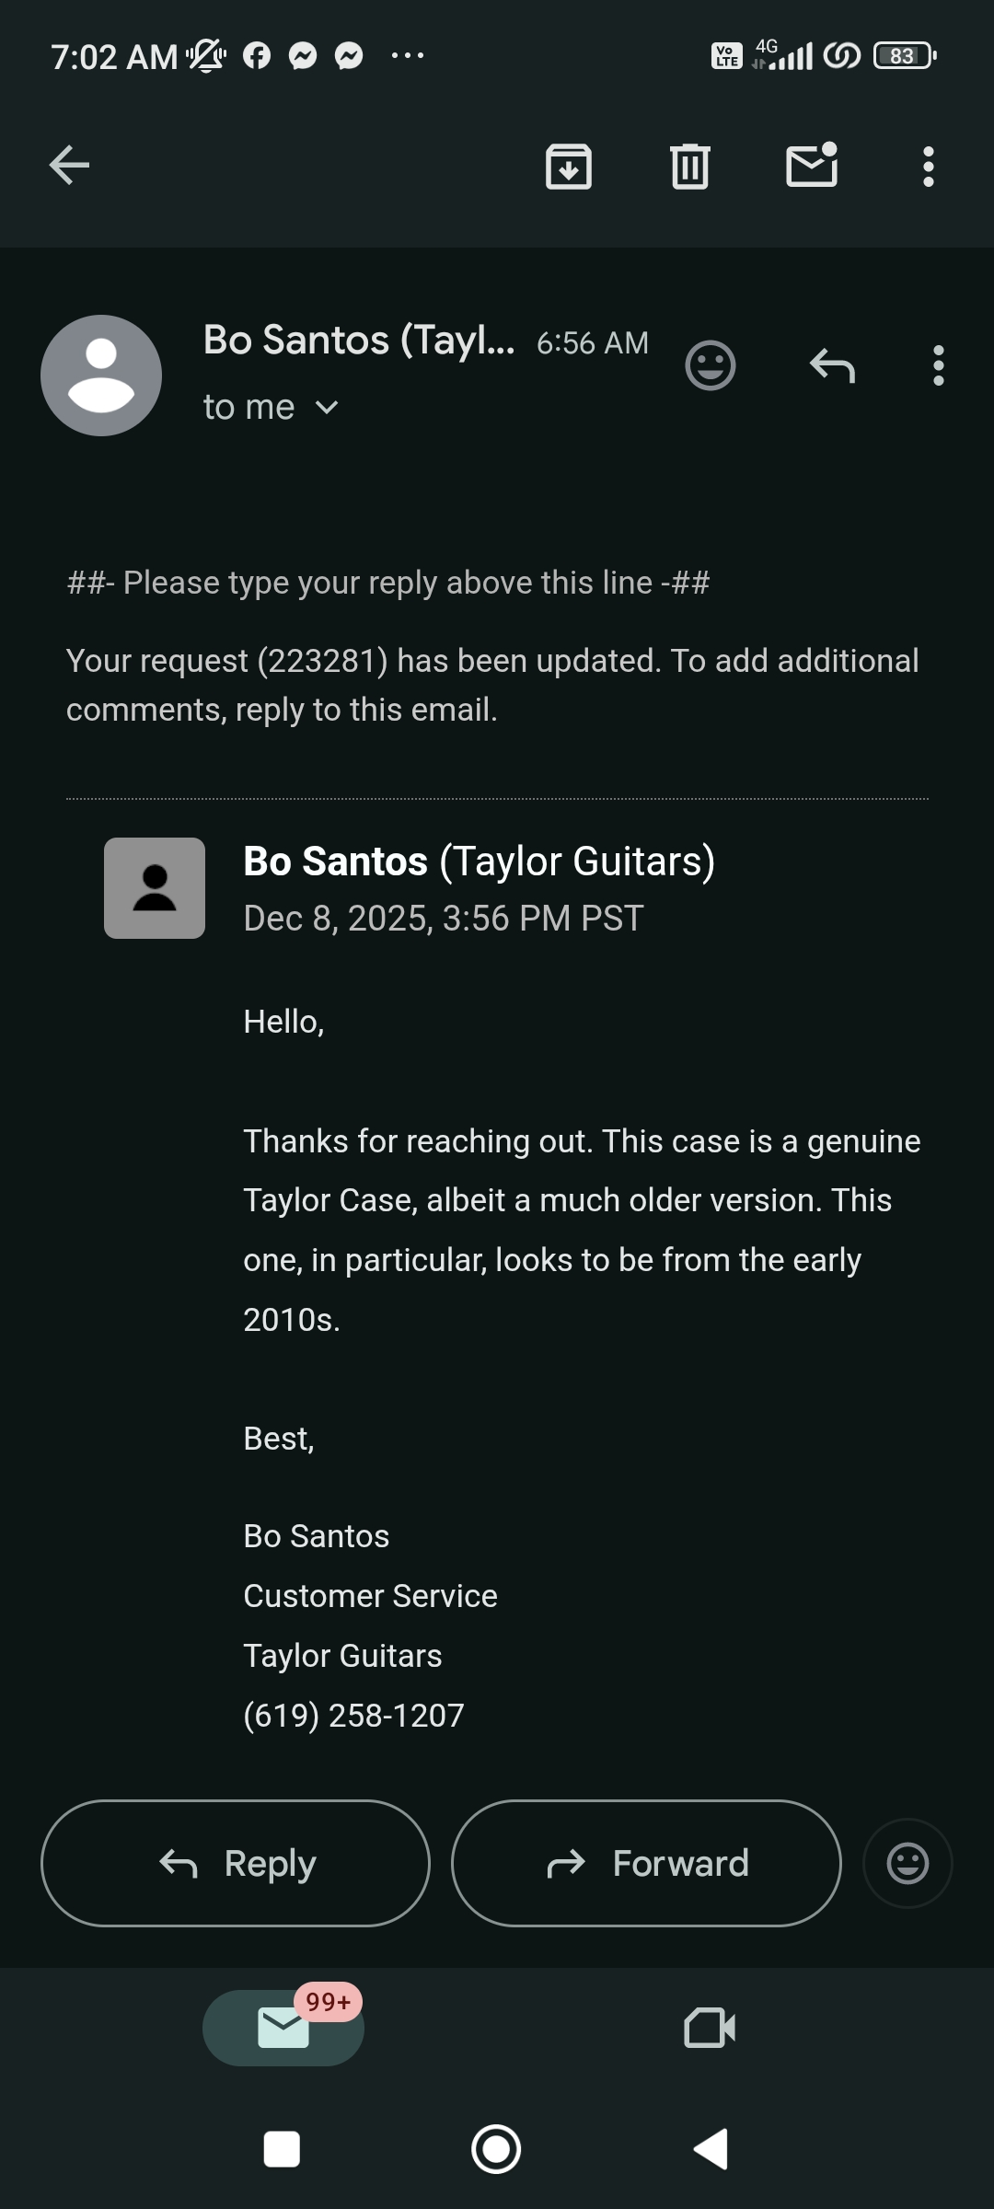Tap Taylor Guitars phone number (619) 258-1207
994x2209 pixels.
354,1716
